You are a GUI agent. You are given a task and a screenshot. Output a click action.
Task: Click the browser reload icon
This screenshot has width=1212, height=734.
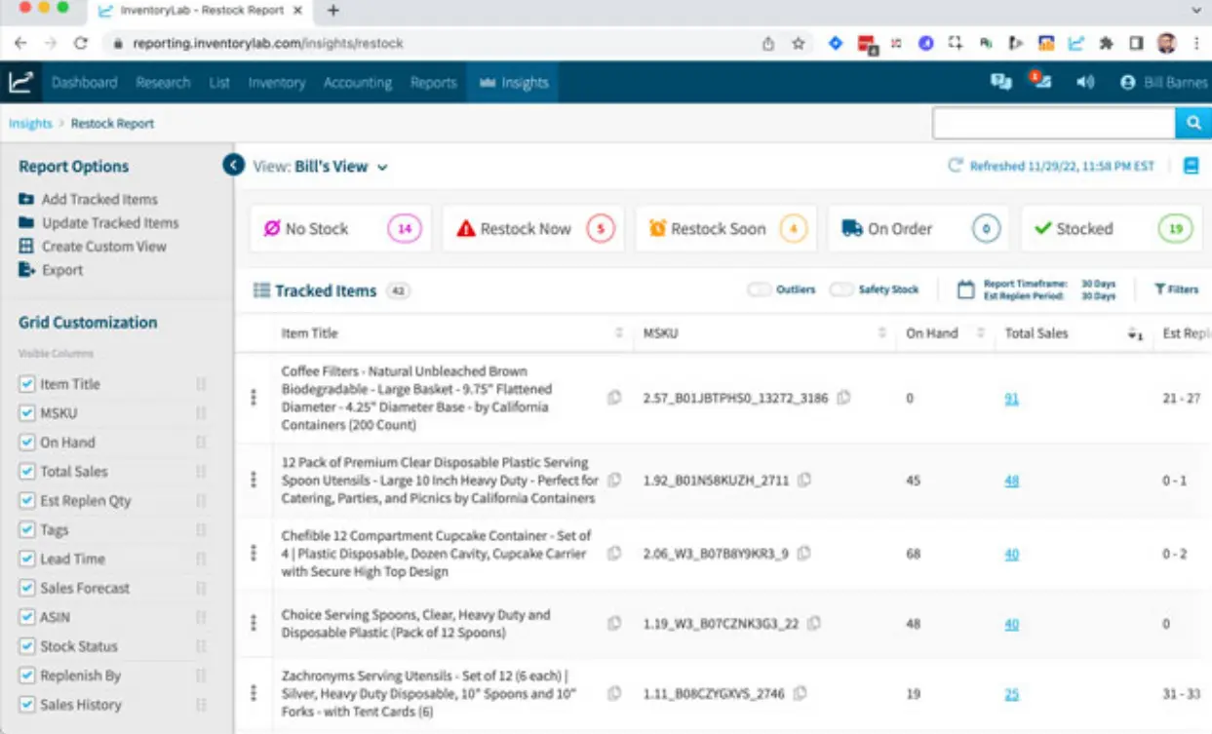81,43
